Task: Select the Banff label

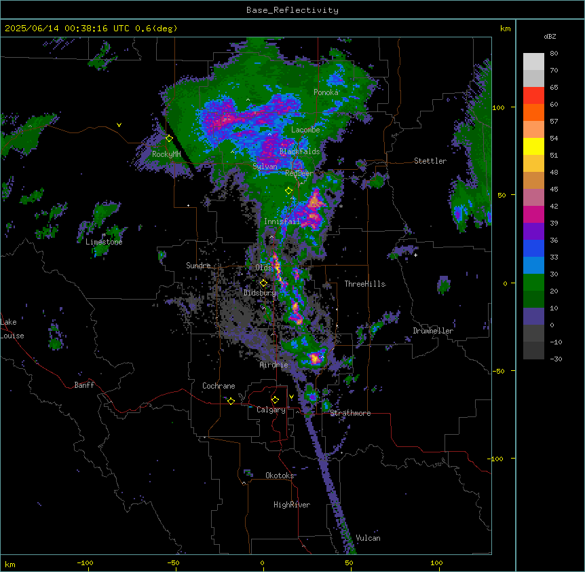Action: (84, 385)
